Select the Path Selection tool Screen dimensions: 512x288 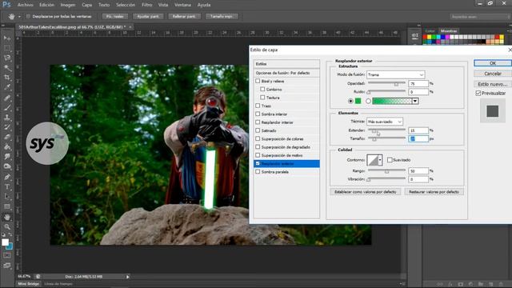click(7, 197)
